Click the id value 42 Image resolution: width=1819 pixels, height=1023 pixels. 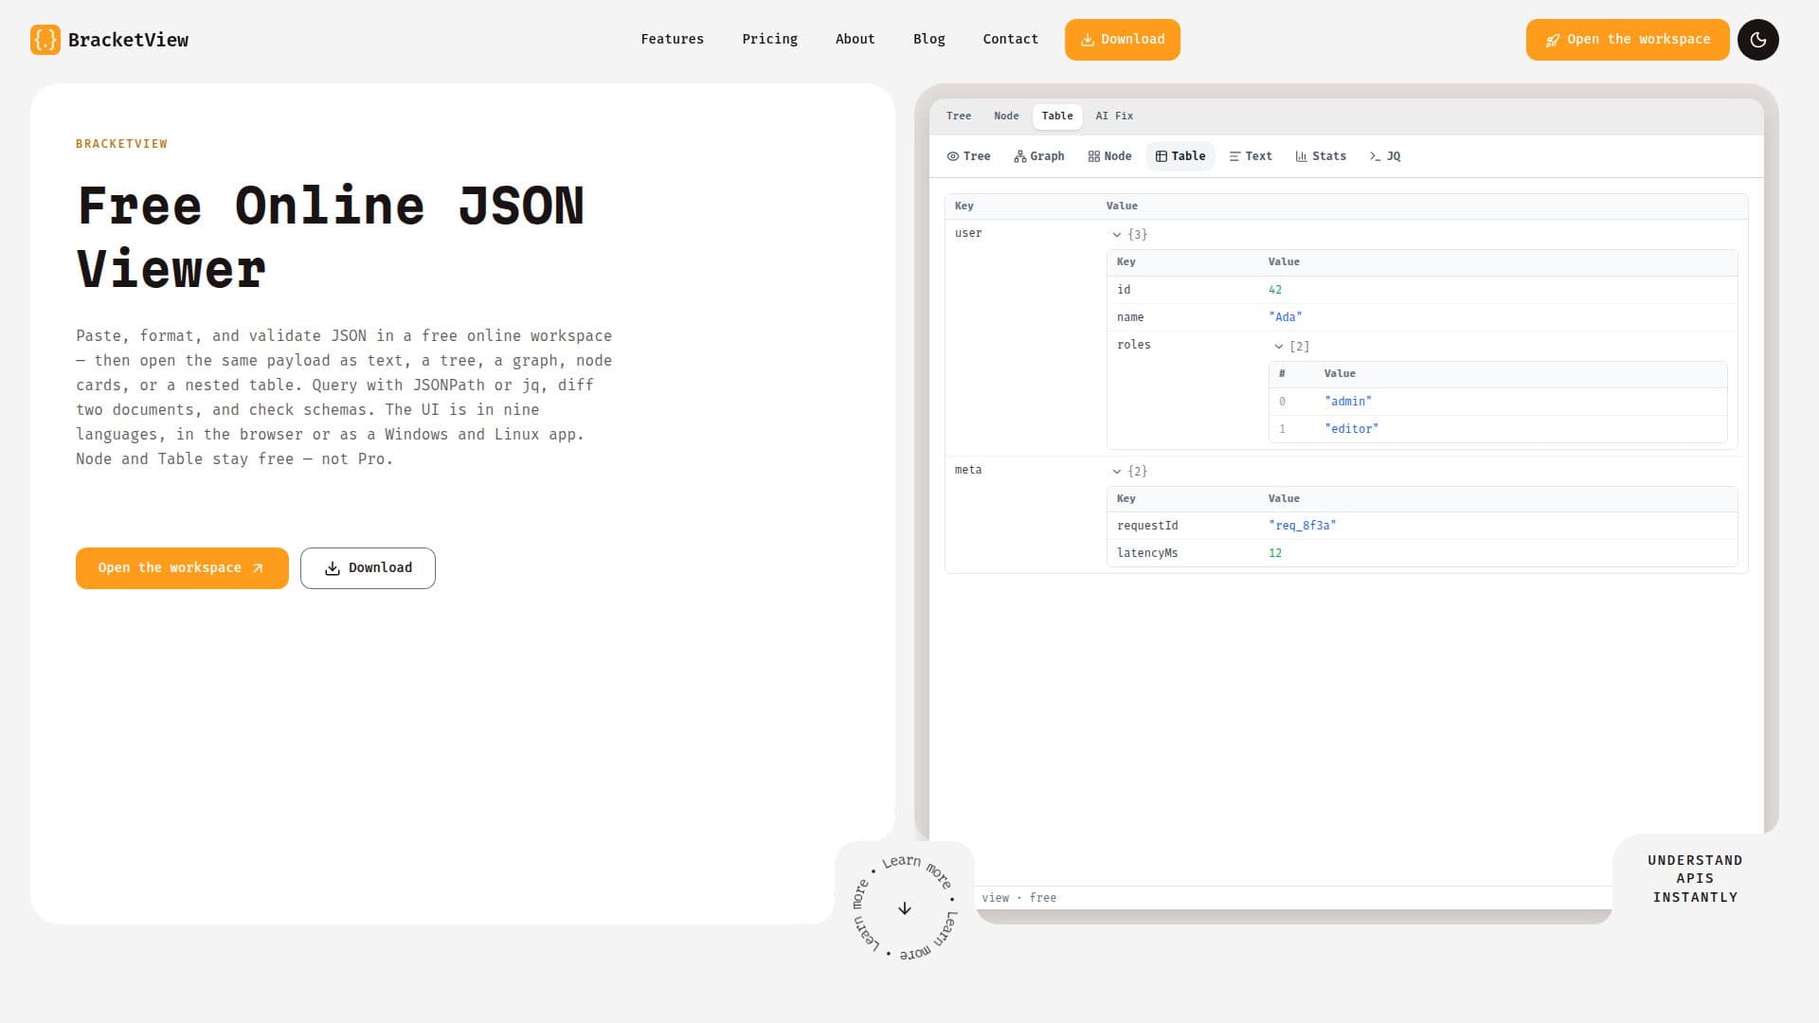(x=1275, y=290)
